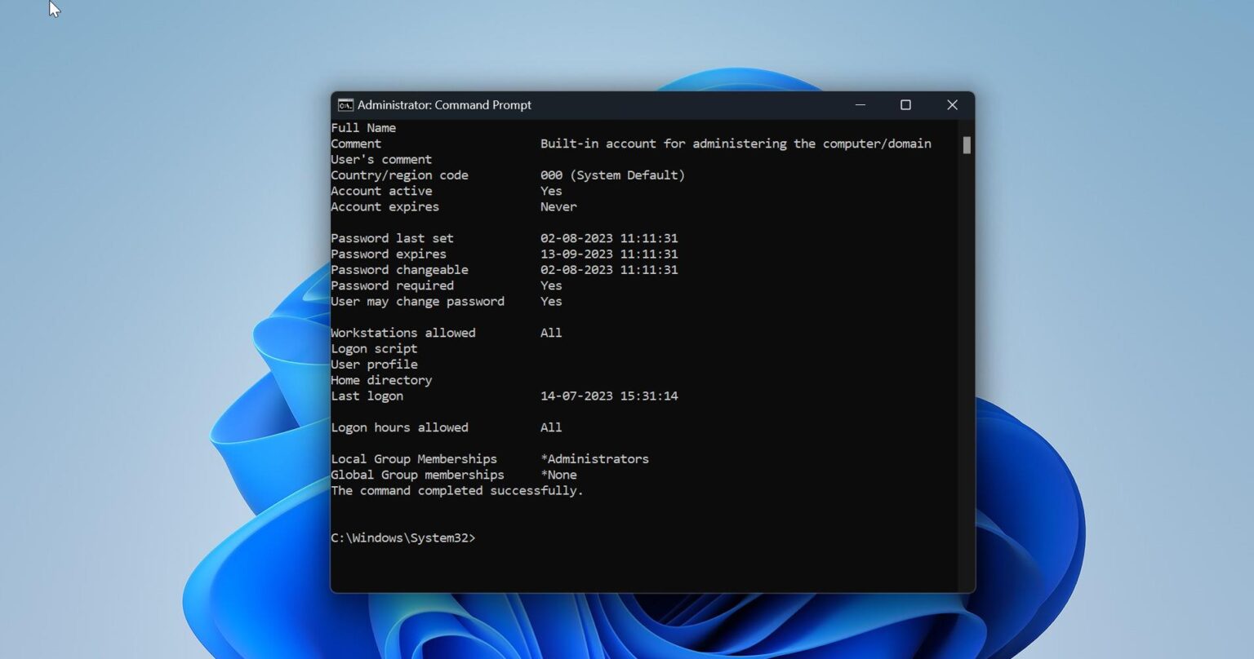Click the 'Logon hours allowed' text
The width and height of the screenshot is (1254, 659).
click(x=399, y=427)
